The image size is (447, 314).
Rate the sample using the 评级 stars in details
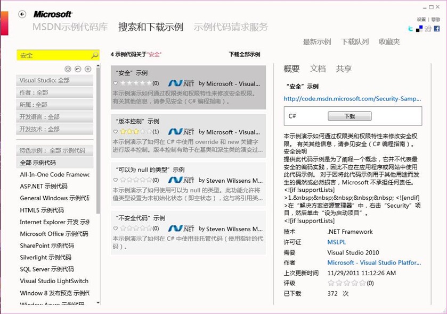coord(347,283)
